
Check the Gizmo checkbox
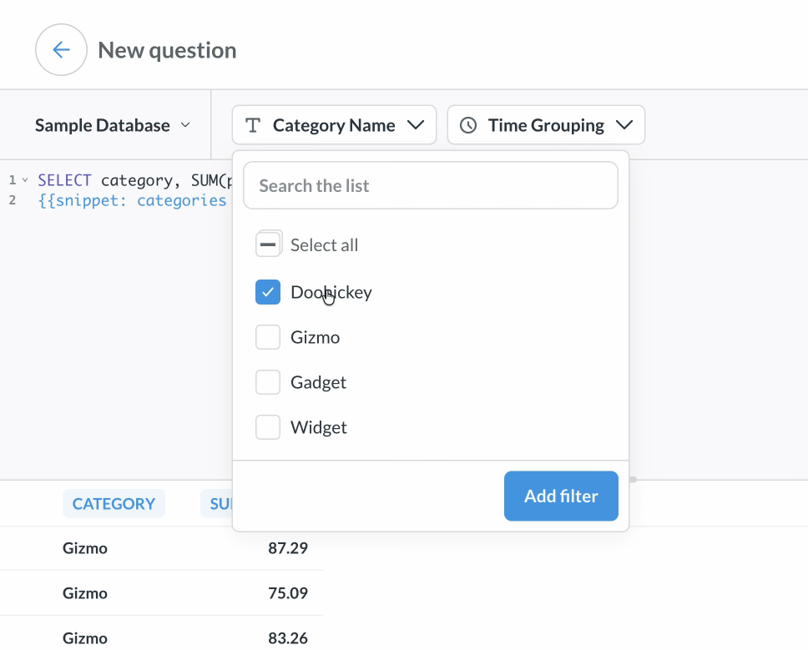[268, 337]
